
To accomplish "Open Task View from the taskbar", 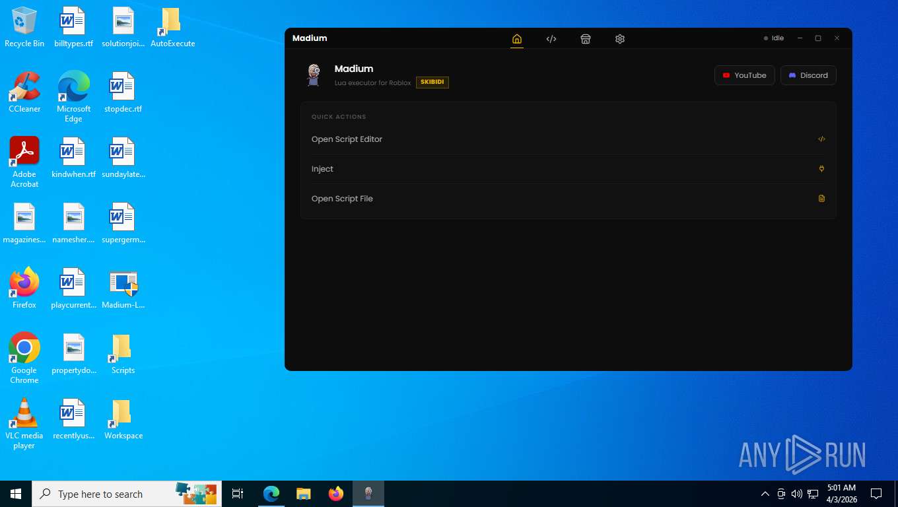I will 238,494.
